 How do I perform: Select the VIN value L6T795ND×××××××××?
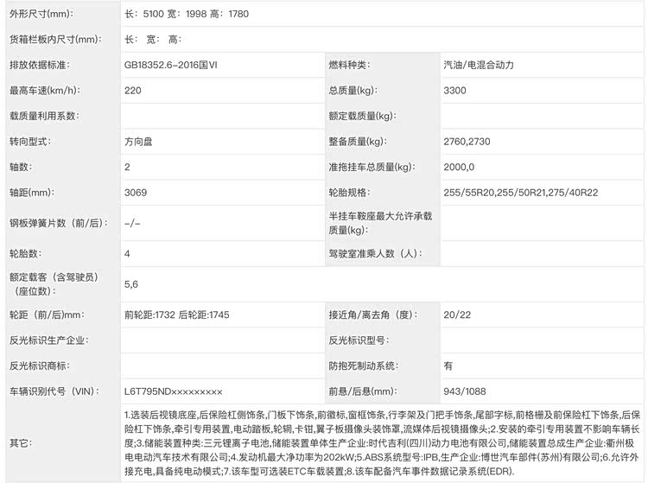tap(173, 391)
